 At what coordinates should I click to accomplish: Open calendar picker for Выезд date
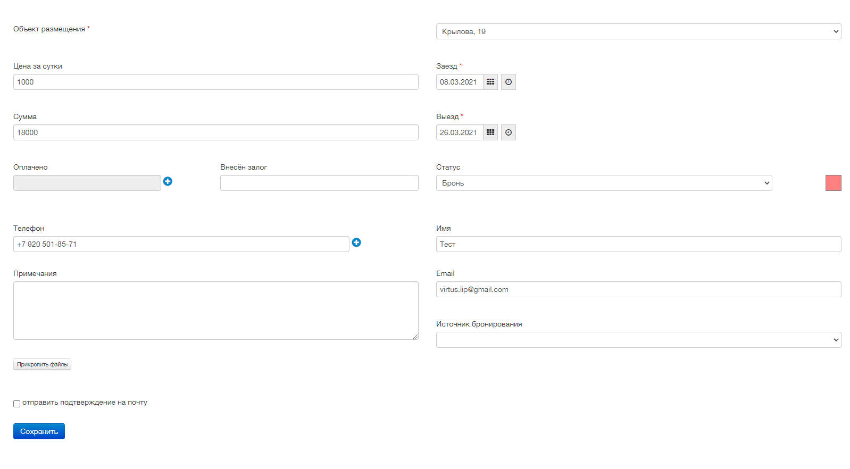point(490,132)
